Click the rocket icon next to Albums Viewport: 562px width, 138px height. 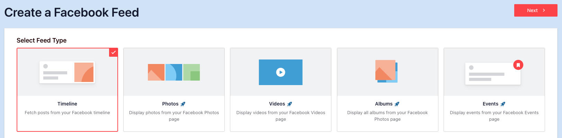click(397, 104)
